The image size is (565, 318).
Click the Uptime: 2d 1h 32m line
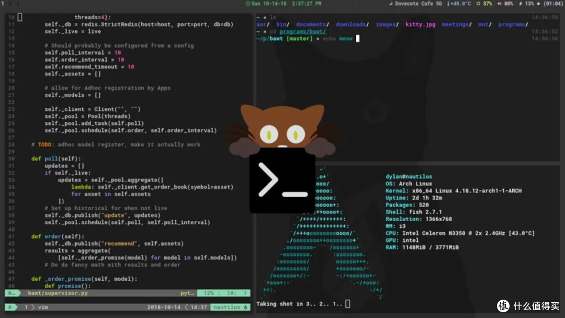(x=414, y=198)
